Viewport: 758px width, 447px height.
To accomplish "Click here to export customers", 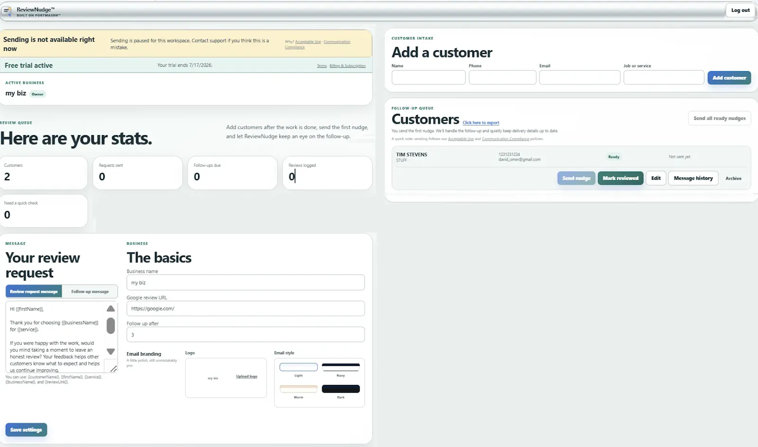I will 481,123.
